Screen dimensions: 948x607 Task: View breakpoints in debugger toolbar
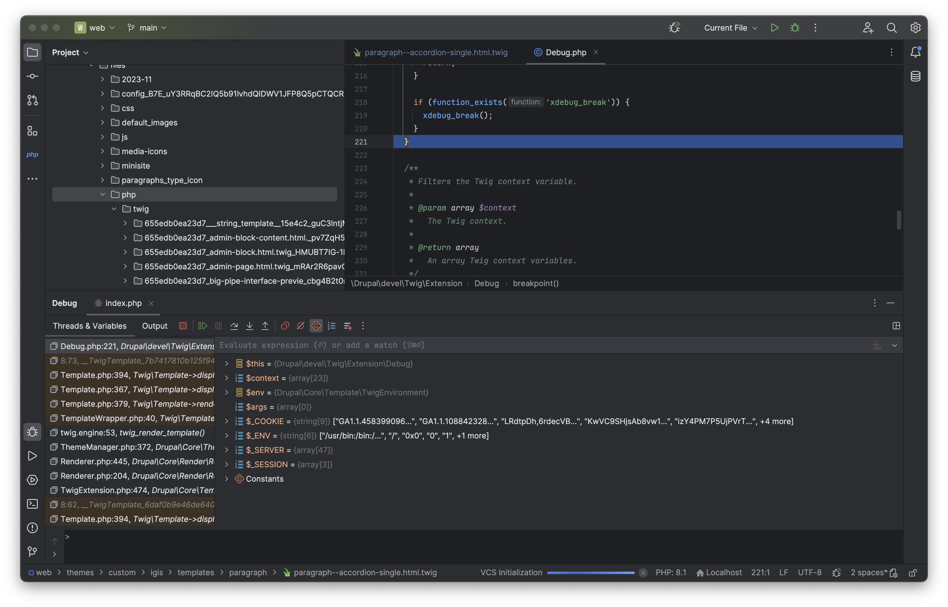[285, 326]
